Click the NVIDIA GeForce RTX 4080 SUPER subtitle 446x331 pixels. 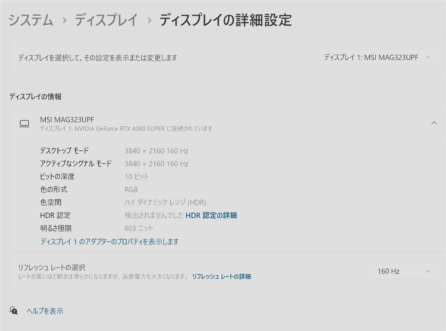point(126,128)
